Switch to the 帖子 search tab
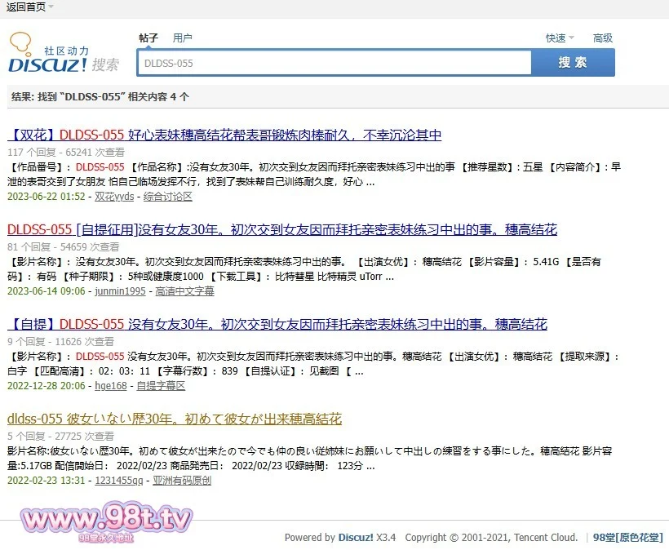This screenshot has height=550, width=669. 148,38
